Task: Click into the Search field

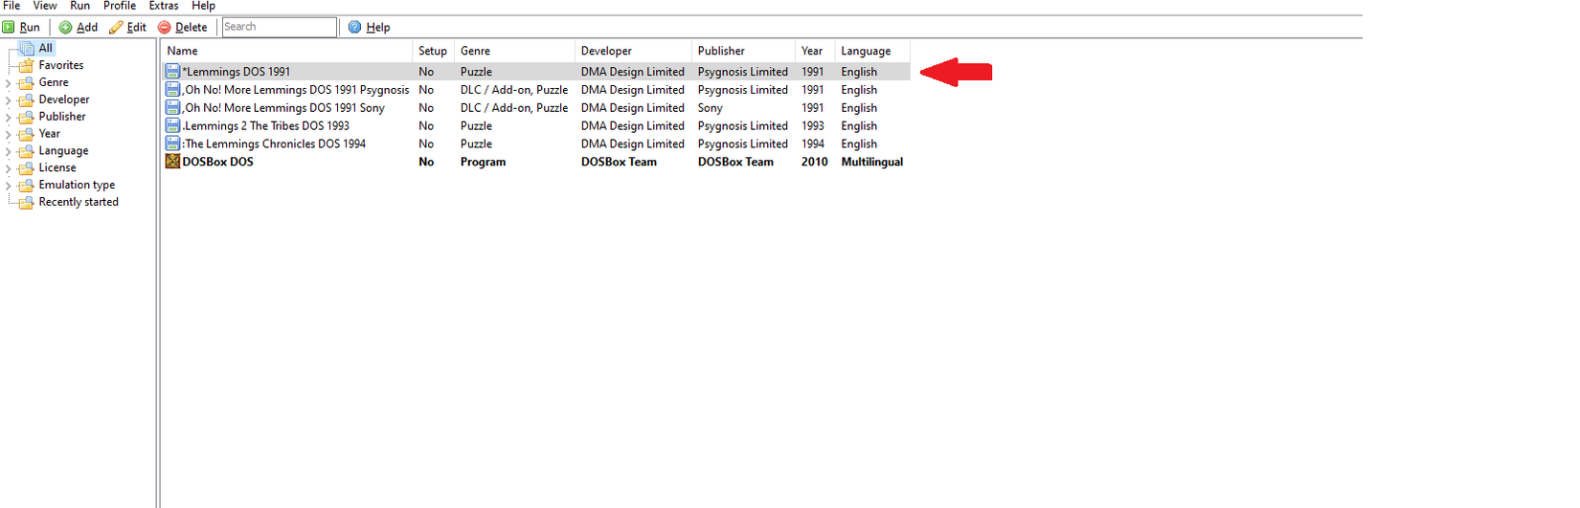Action: coord(279,27)
